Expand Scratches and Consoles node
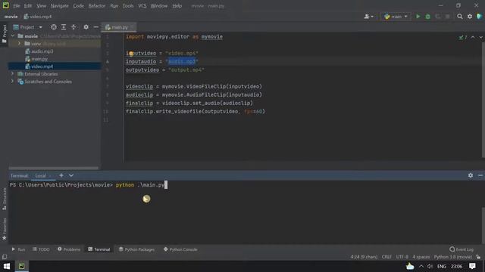Viewport: 485px width, 272px height. (13, 82)
